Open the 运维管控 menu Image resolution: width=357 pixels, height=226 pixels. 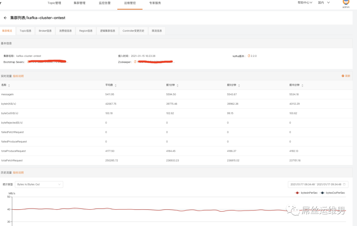coord(130,3)
